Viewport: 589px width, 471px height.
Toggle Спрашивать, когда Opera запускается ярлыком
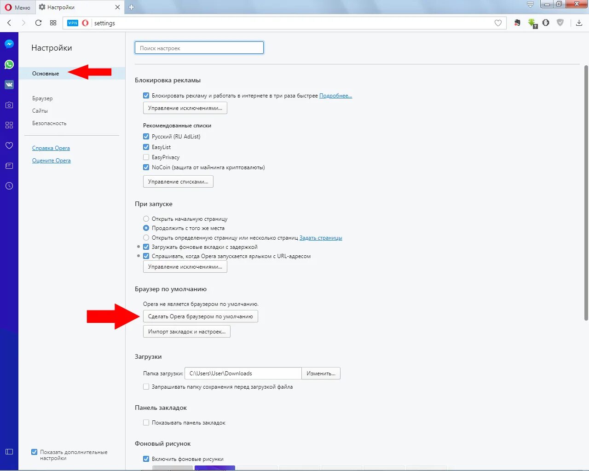pyautogui.click(x=146, y=256)
